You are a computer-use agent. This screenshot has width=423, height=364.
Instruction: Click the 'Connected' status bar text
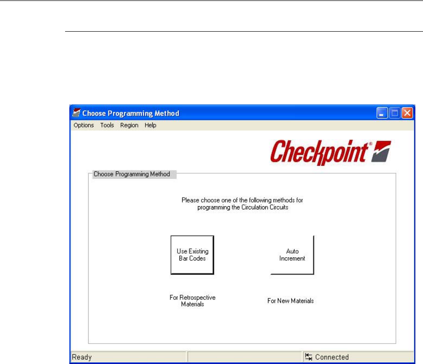332,357
